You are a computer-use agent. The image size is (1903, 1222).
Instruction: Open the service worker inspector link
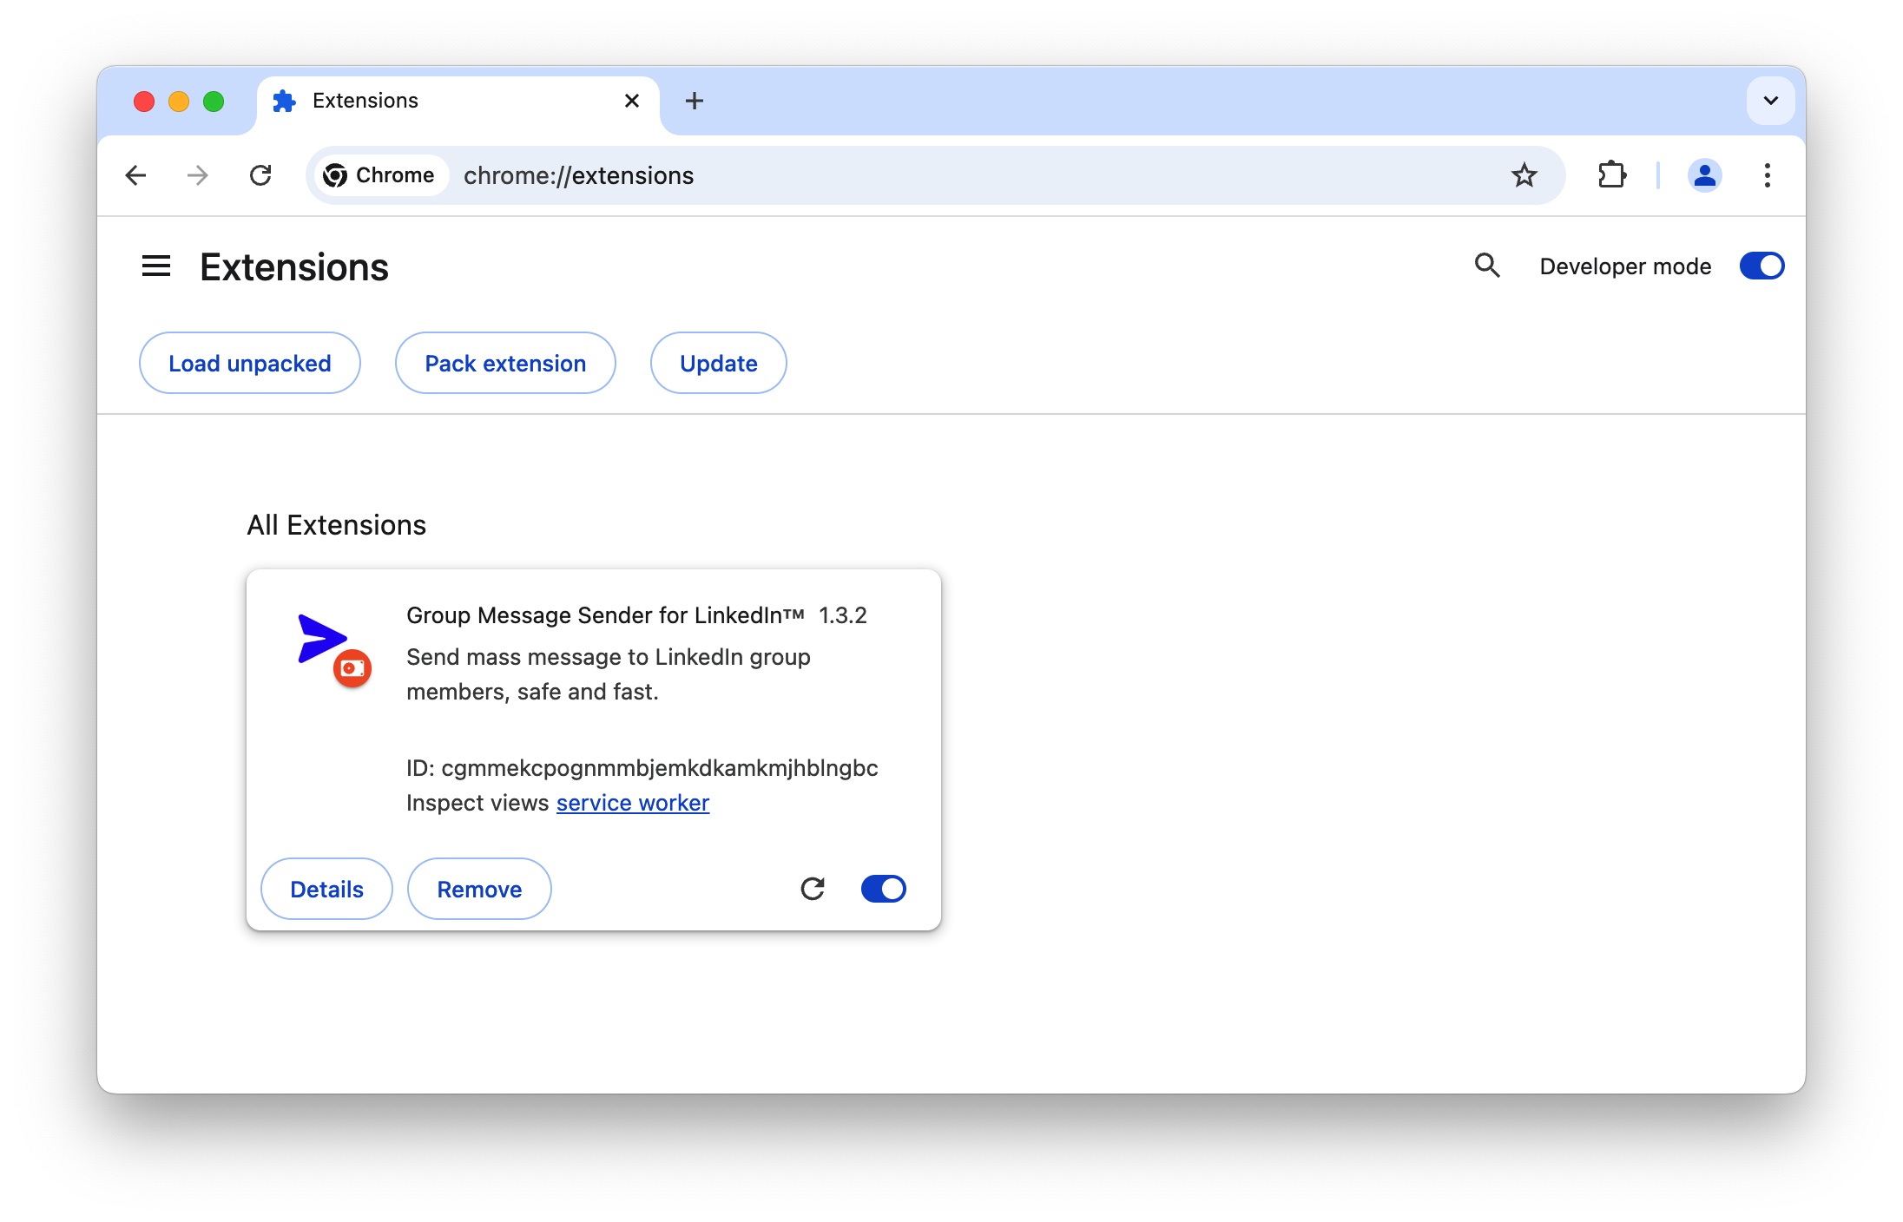(632, 803)
